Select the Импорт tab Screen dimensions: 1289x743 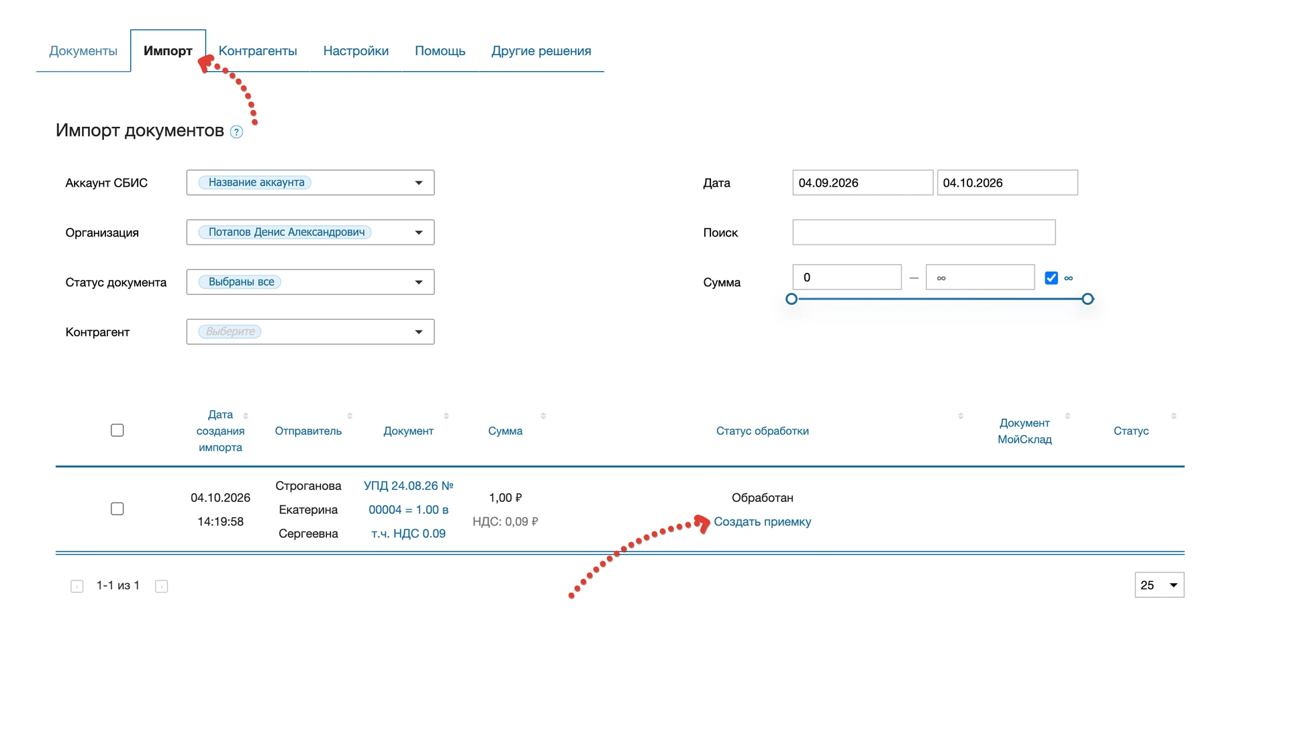click(x=168, y=51)
